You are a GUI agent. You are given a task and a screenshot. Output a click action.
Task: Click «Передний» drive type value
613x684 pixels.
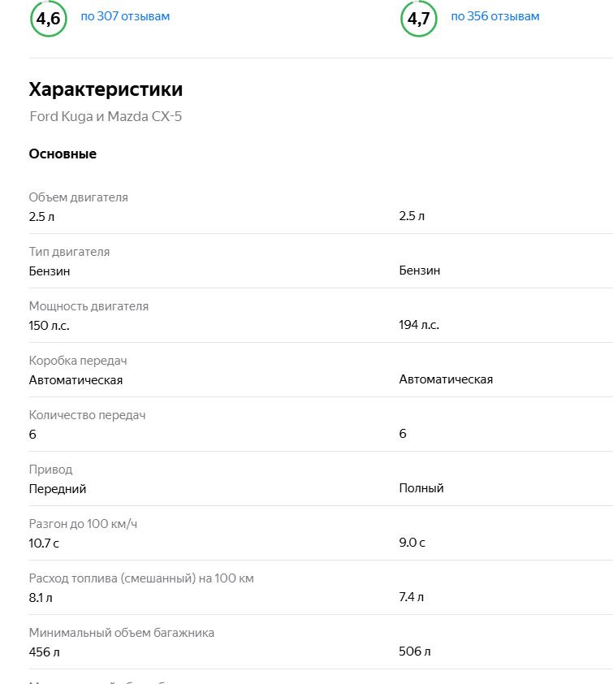(56, 488)
